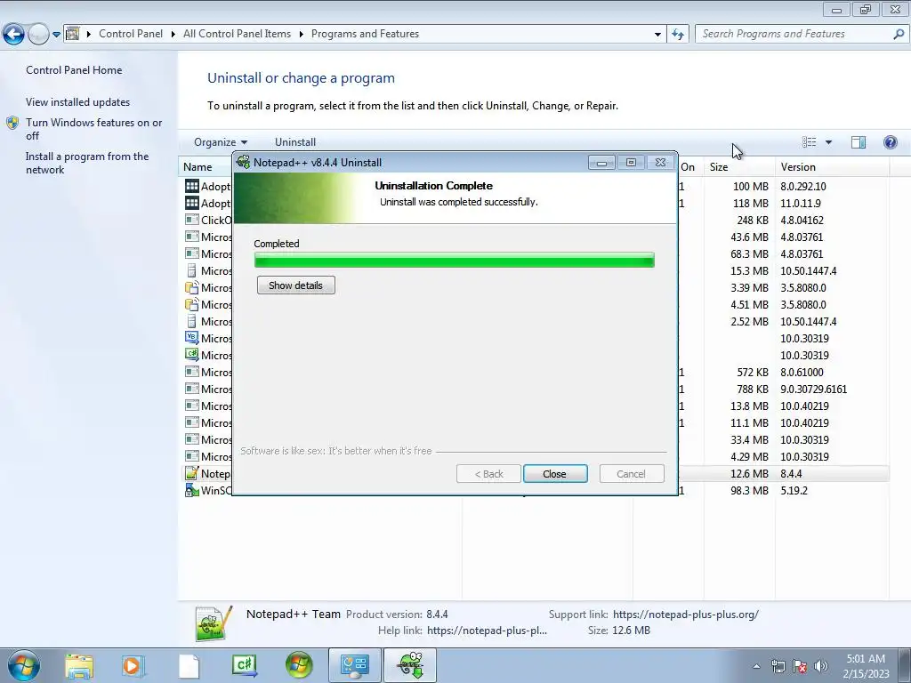Click version 11.0.11.9 cell
911x683 pixels.
801,204
